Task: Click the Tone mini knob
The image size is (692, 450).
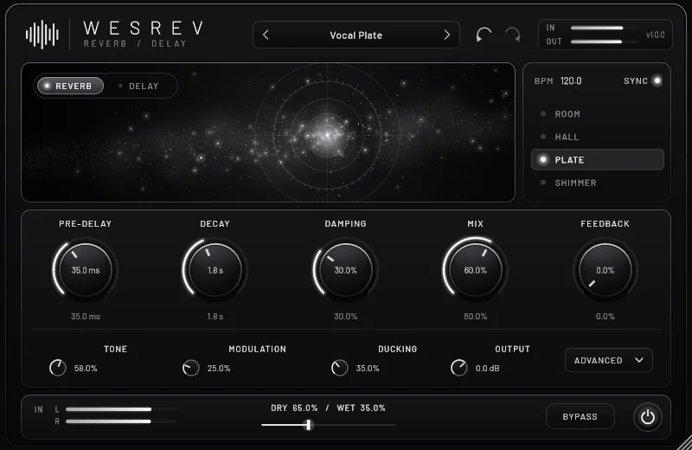Action: pos(58,368)
